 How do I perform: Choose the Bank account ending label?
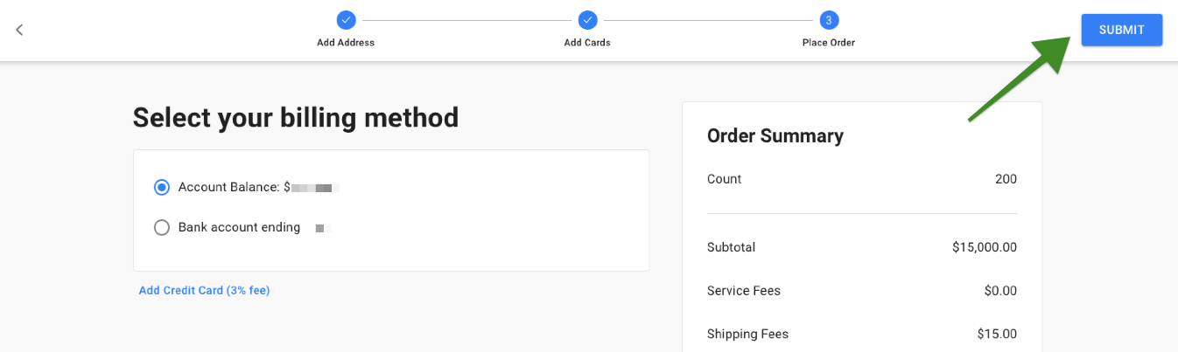[x=239, y=227]
